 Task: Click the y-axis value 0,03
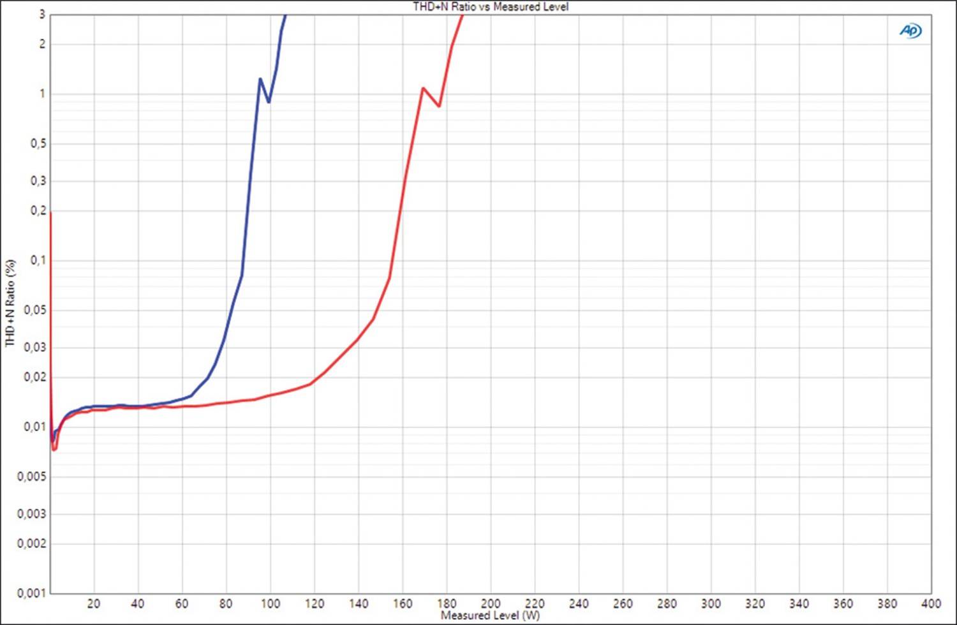tap(35, 348)
